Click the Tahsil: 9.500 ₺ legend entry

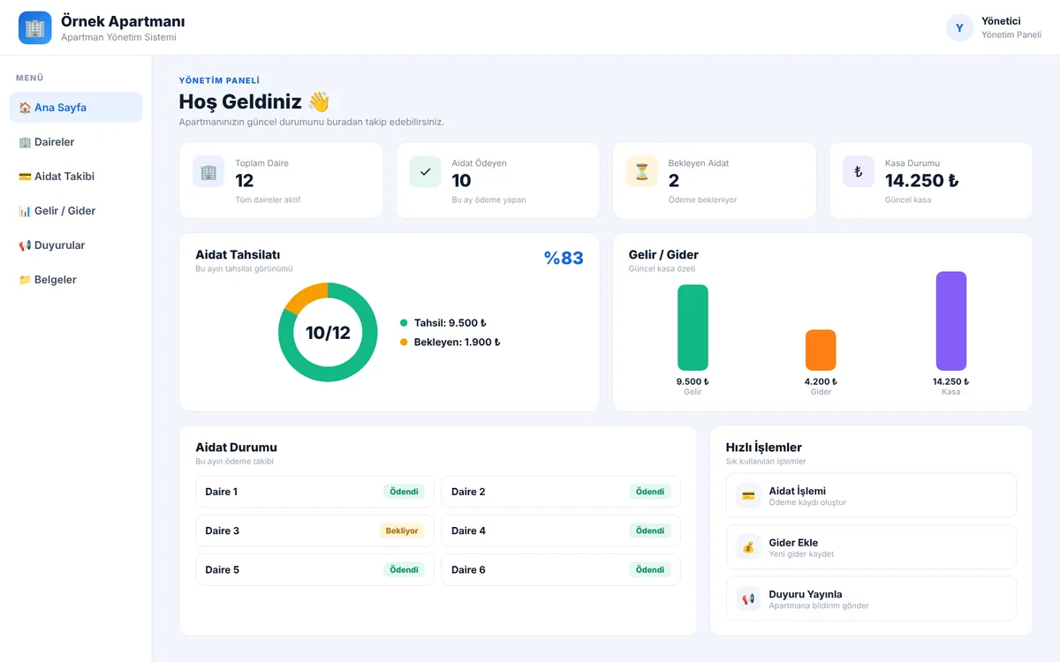[x=443, y=323]
